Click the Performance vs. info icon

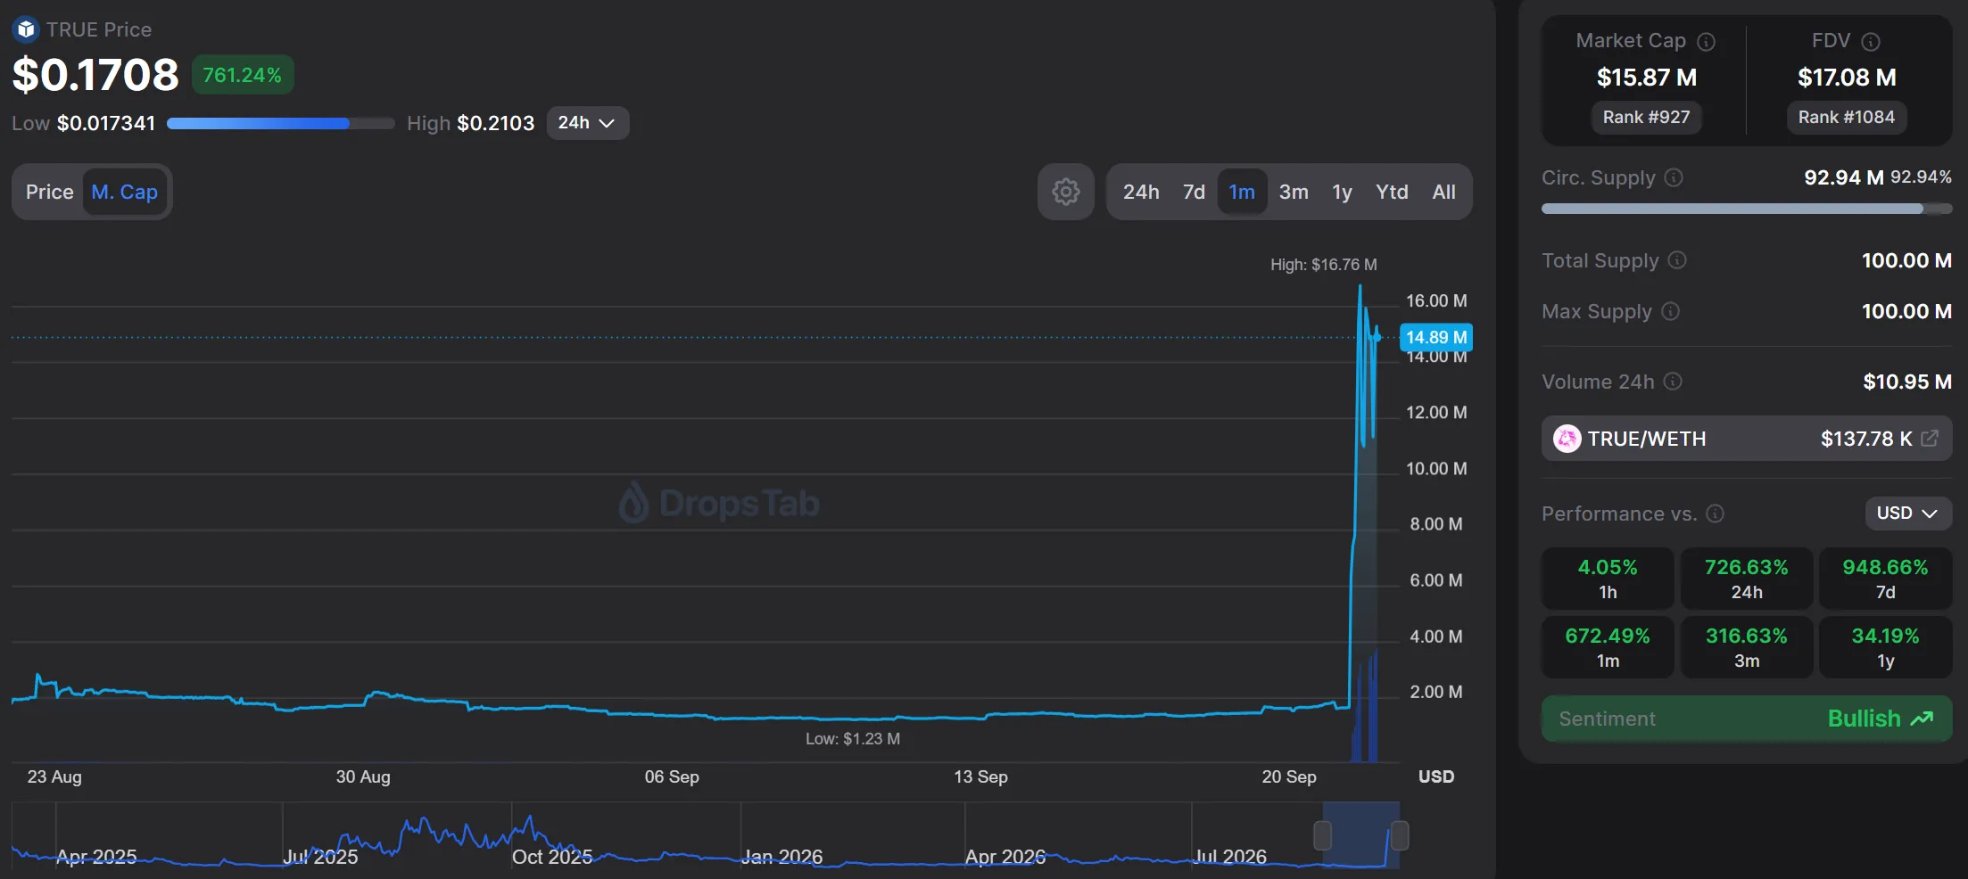(x=1715, y=513)
